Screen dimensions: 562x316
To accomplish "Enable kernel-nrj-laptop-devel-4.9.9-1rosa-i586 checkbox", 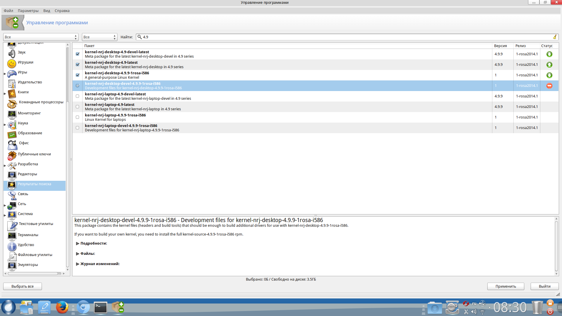I will pyautogui.click(x=78, y=128).
